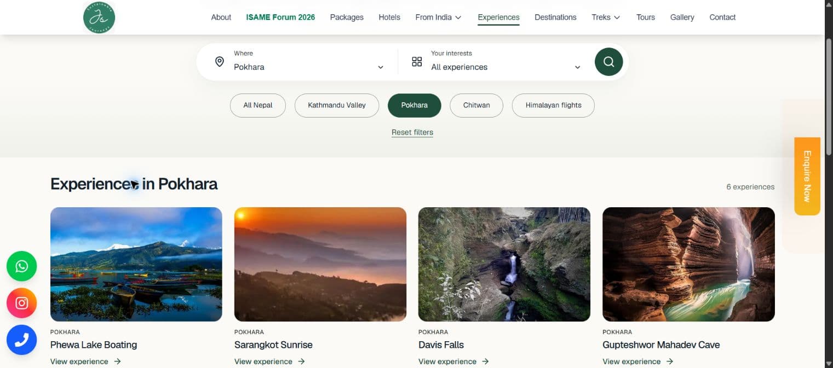
Task: Go to the About page
Action: (x=221, y=17)
